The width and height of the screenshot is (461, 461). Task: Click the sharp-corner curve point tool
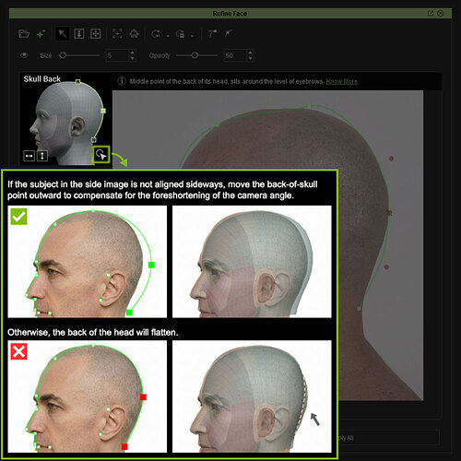click(x=212, y=33)
